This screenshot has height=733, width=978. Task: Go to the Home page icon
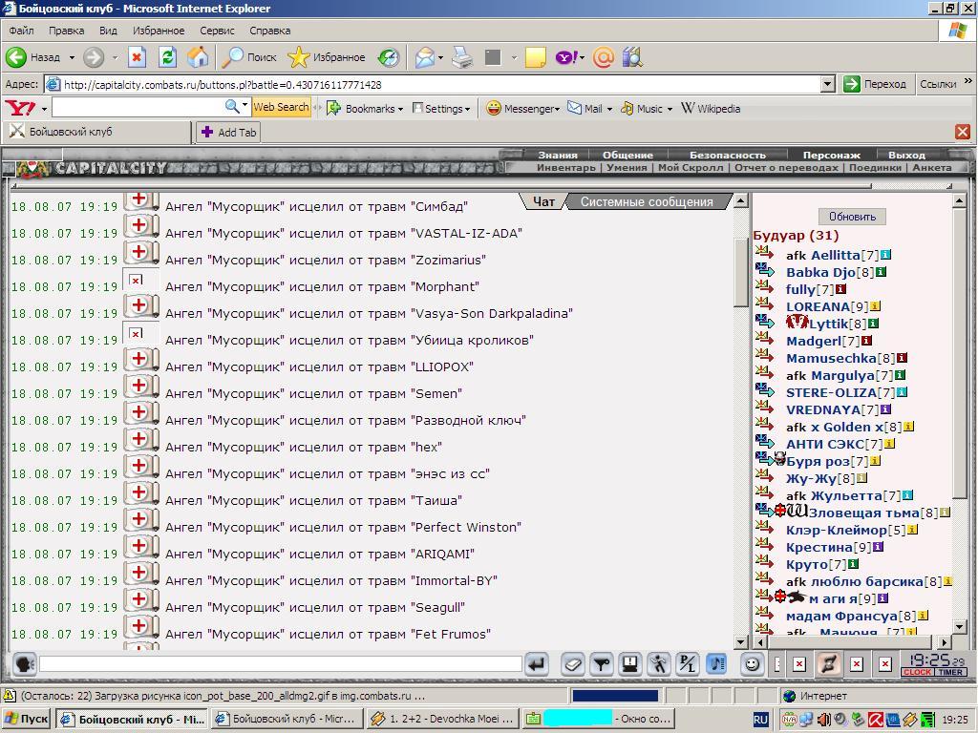click(x=198, y=57)
